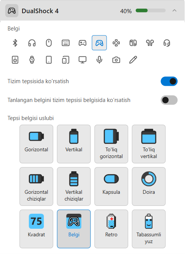Image resolution: width=185 pixels, height=254 pixels.
Task: Choose the Kvadrat 75 style
Action: point(36,229)
